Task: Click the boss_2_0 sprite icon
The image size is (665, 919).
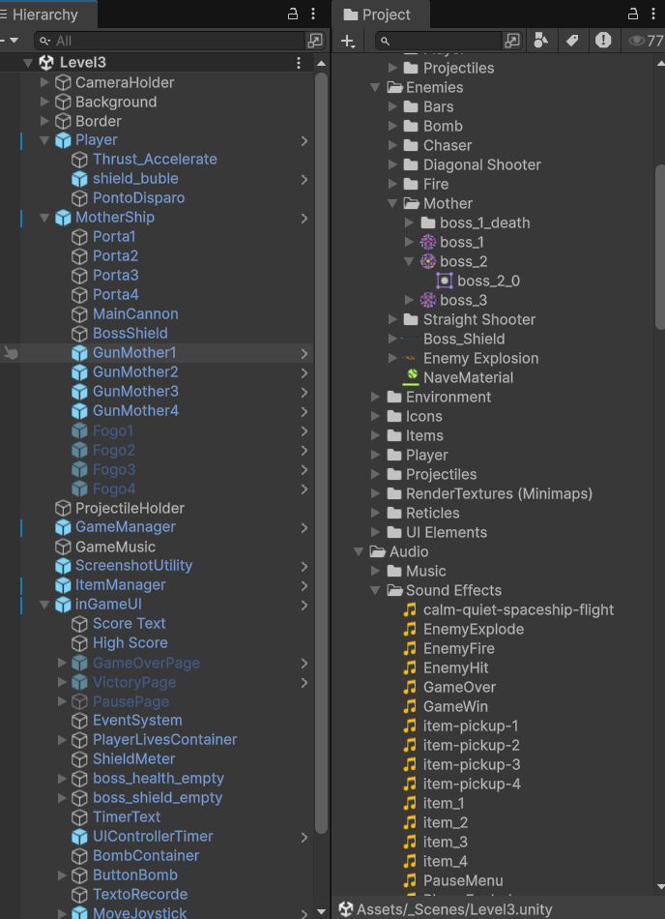Action: point(445,281)
